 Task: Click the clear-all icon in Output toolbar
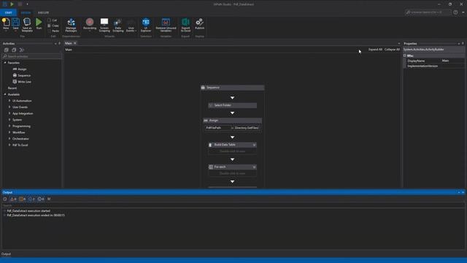point(49,199)
